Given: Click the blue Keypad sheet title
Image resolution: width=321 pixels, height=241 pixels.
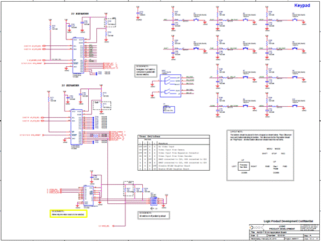Looking at the screenshot, I should pos(302,6).
